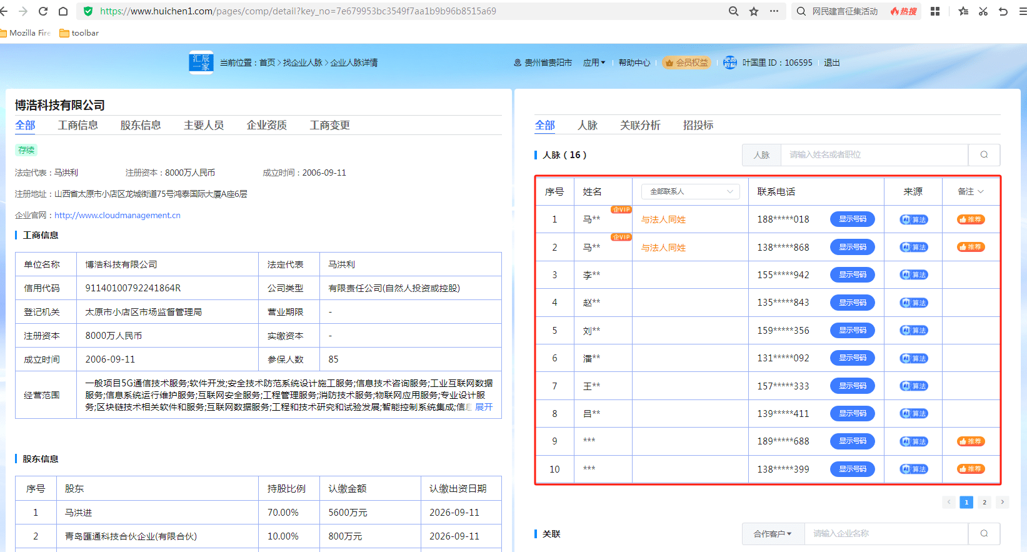This screenshot has width=1027, height=552.
Task: Bookmark this page with star icon
Action: coord(754,11)
